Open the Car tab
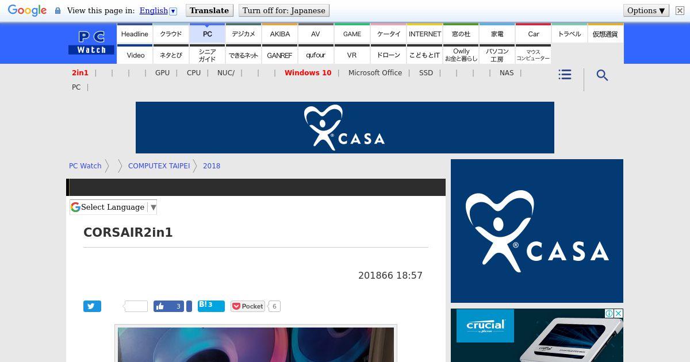 tap(534, 34)
